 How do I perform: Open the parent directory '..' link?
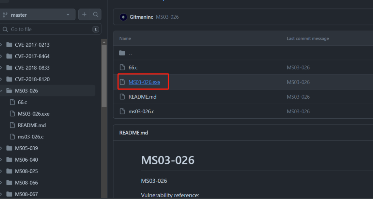[x=130, y=53]
